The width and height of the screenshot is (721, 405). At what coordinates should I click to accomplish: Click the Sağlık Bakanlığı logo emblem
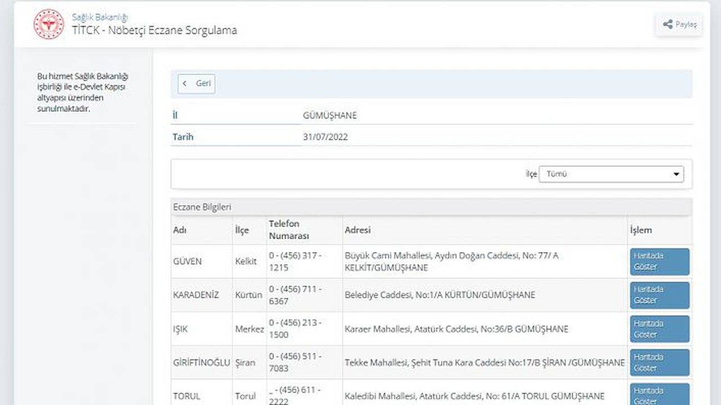click(49, 24)
